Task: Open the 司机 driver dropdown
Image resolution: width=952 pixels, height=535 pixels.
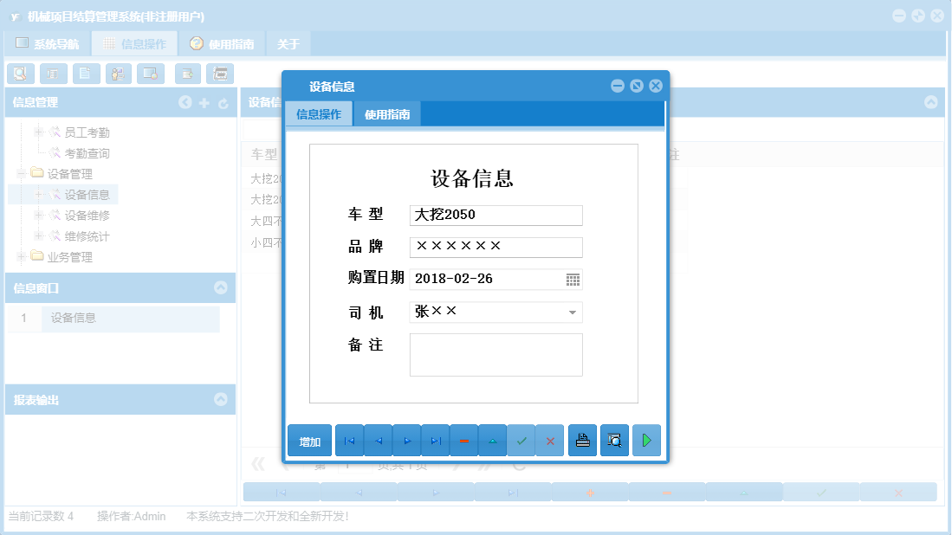Action: tap(573, 312)
